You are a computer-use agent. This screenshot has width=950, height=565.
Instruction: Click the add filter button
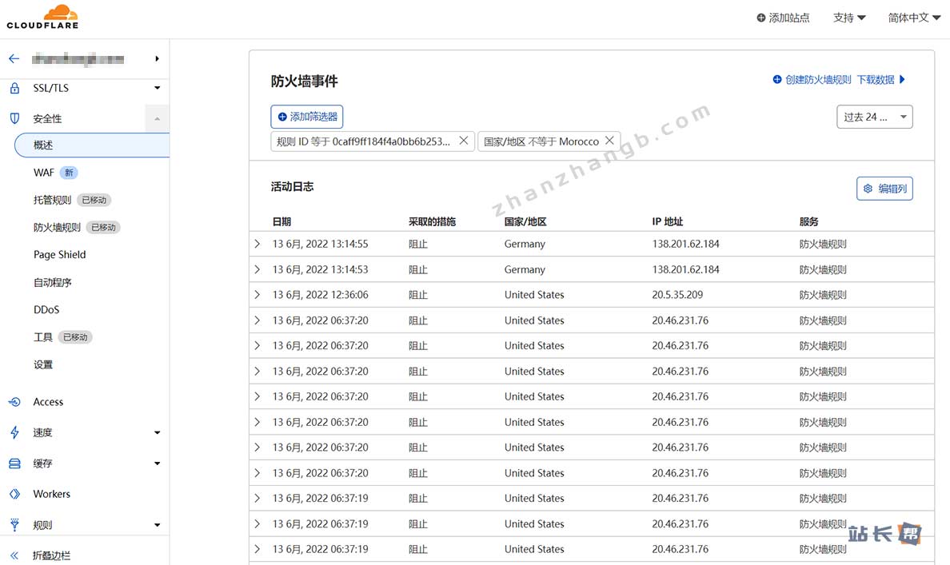click(307, 117)
